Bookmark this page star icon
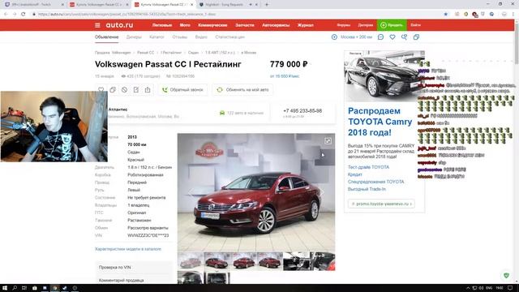Image resolution: width=519 pixels, height=292 pixels. (x=445, y=15)
